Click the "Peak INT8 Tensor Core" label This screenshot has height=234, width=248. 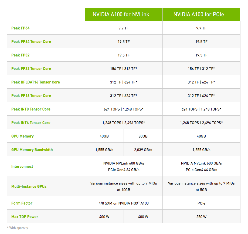(x=31, y=109)
